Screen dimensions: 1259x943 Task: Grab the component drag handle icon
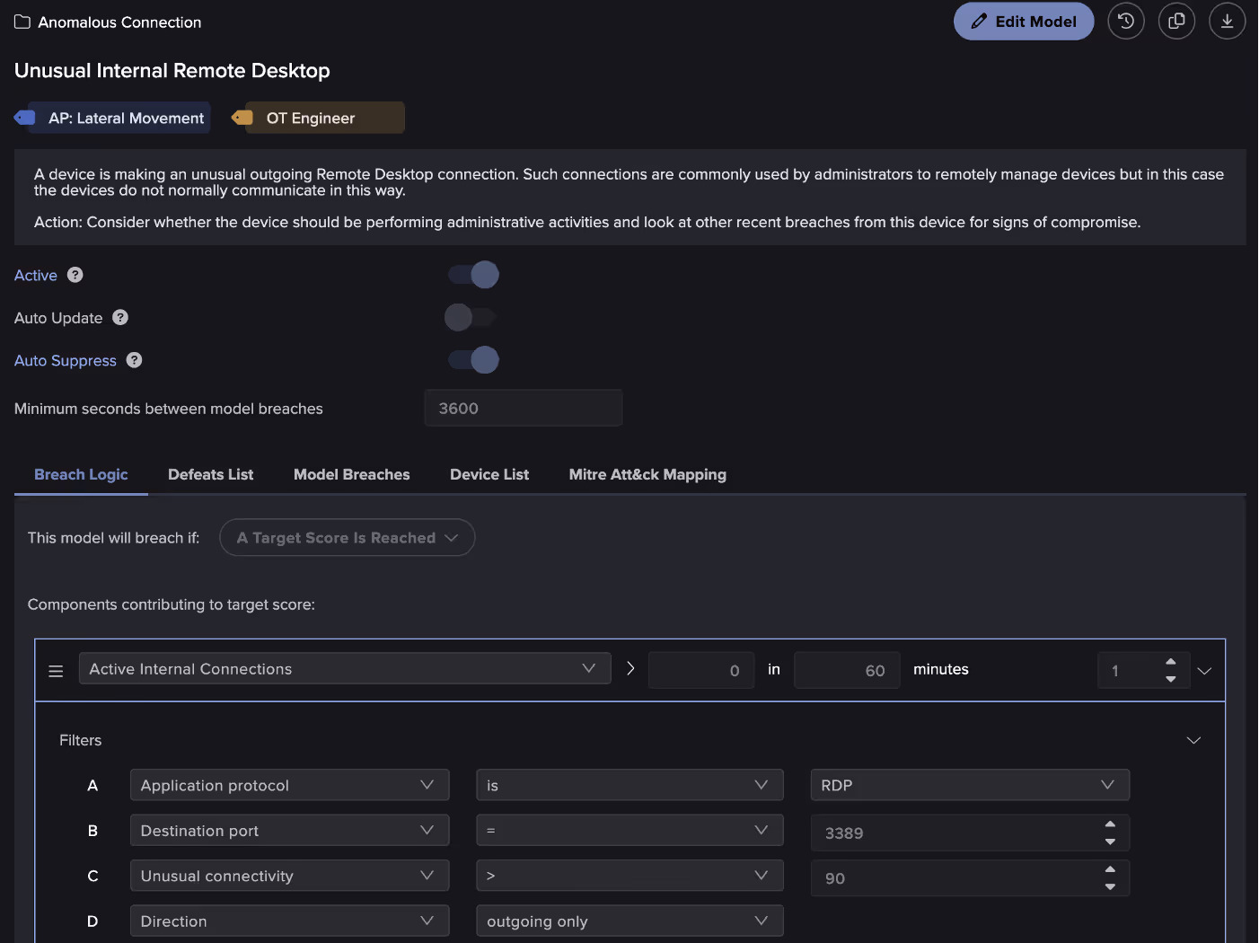(56, 671)
